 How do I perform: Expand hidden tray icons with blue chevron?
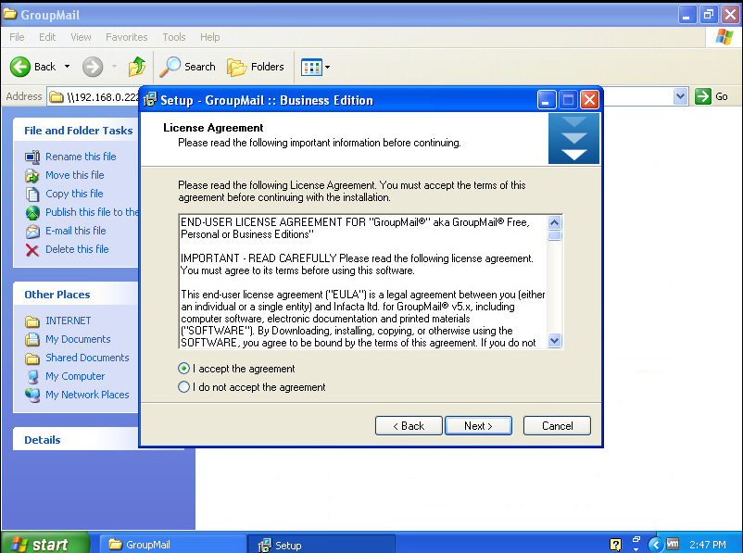click(x=655, y=545)
